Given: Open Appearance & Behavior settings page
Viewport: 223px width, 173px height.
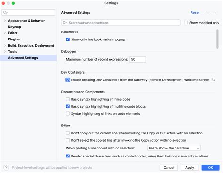Looking at the screenshot, I should (x=26, y=21).
